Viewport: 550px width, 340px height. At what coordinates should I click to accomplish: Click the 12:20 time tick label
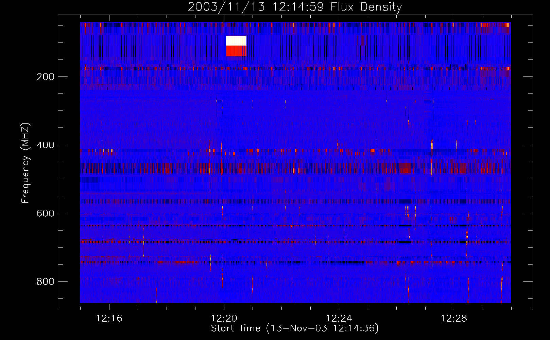(224, 319)
